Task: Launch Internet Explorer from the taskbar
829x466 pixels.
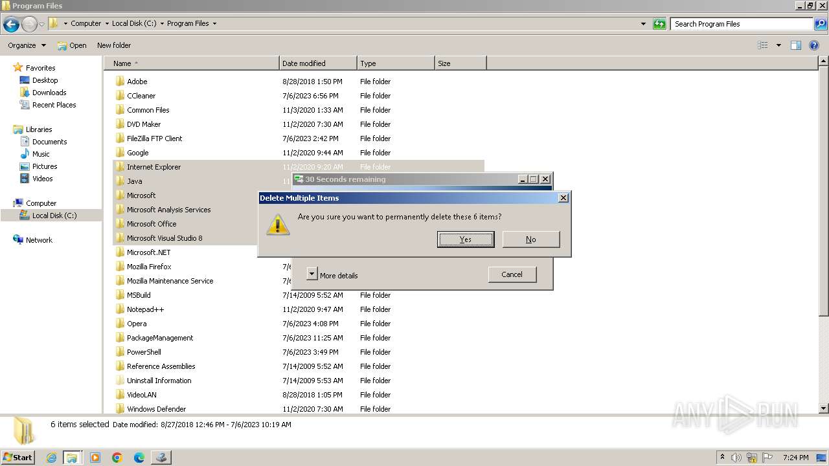Action: (x=52, y=458)
